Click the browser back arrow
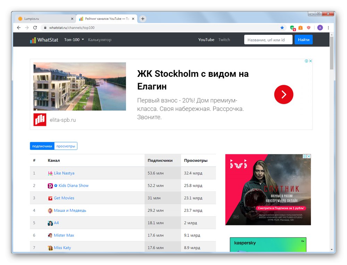 click(x=19, y=27)
